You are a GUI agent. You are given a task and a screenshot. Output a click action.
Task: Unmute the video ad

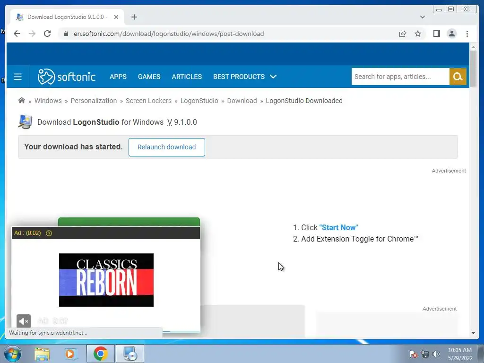24,321
